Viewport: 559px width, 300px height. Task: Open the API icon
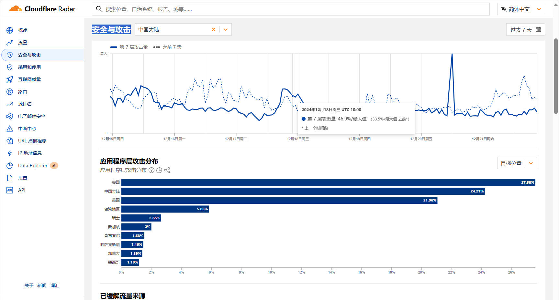click(10, 190)
